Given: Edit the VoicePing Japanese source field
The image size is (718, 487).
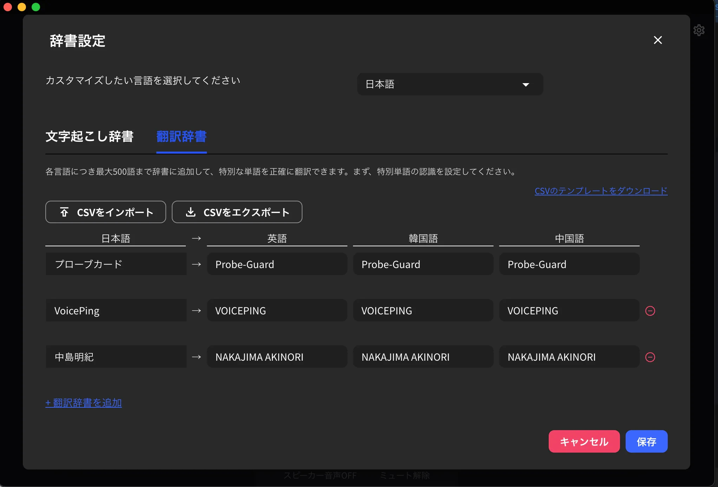Looking at the screenshot, I should coord(116,310).
